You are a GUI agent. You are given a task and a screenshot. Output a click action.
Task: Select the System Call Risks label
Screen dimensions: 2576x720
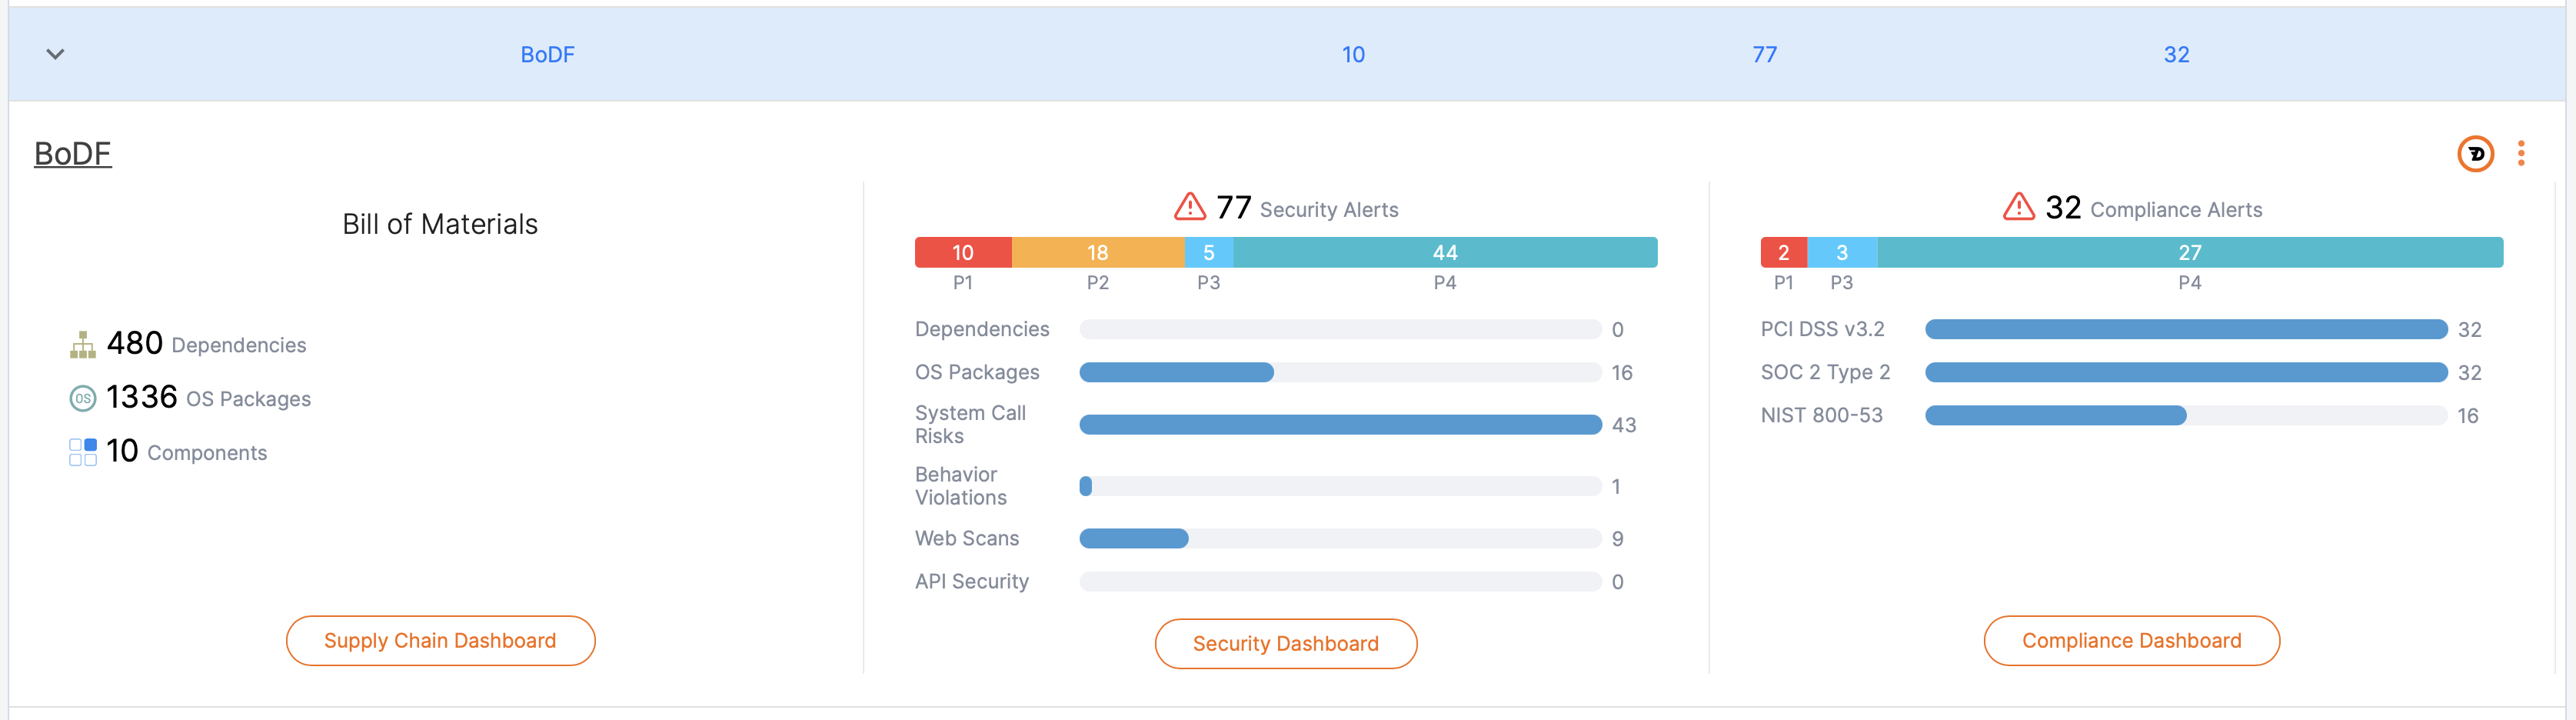coord(970,424)
